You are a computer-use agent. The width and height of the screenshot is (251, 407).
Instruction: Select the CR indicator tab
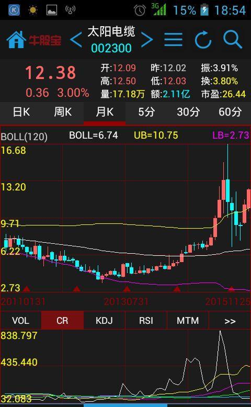(x=62, y=321)
